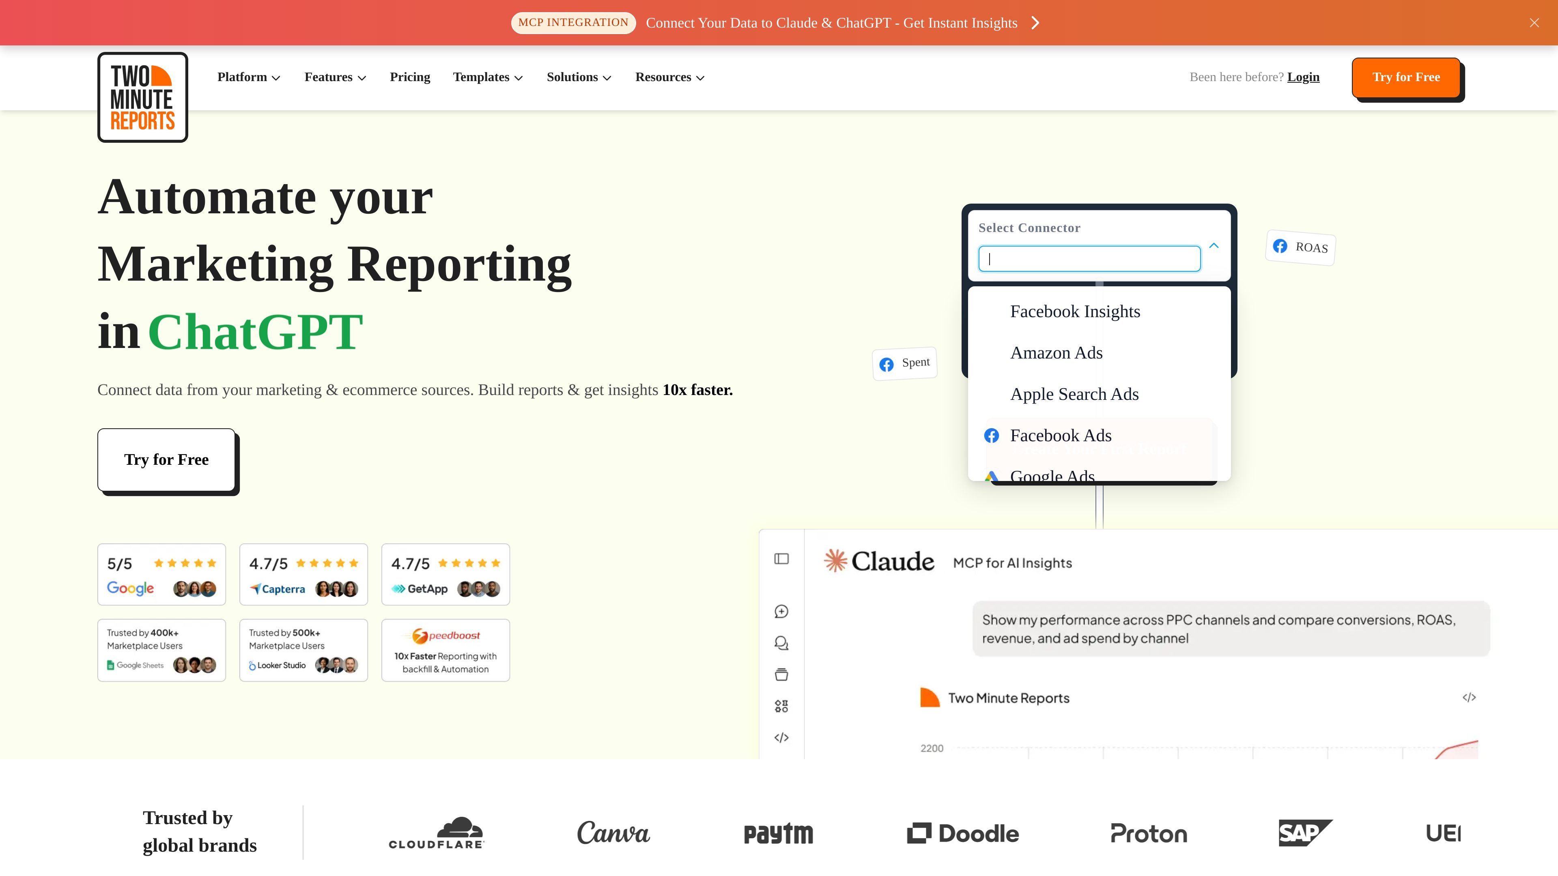The image size is (1558, 876).
Task: Click the Claude starburst logo
Action: [x=835, y=560]
